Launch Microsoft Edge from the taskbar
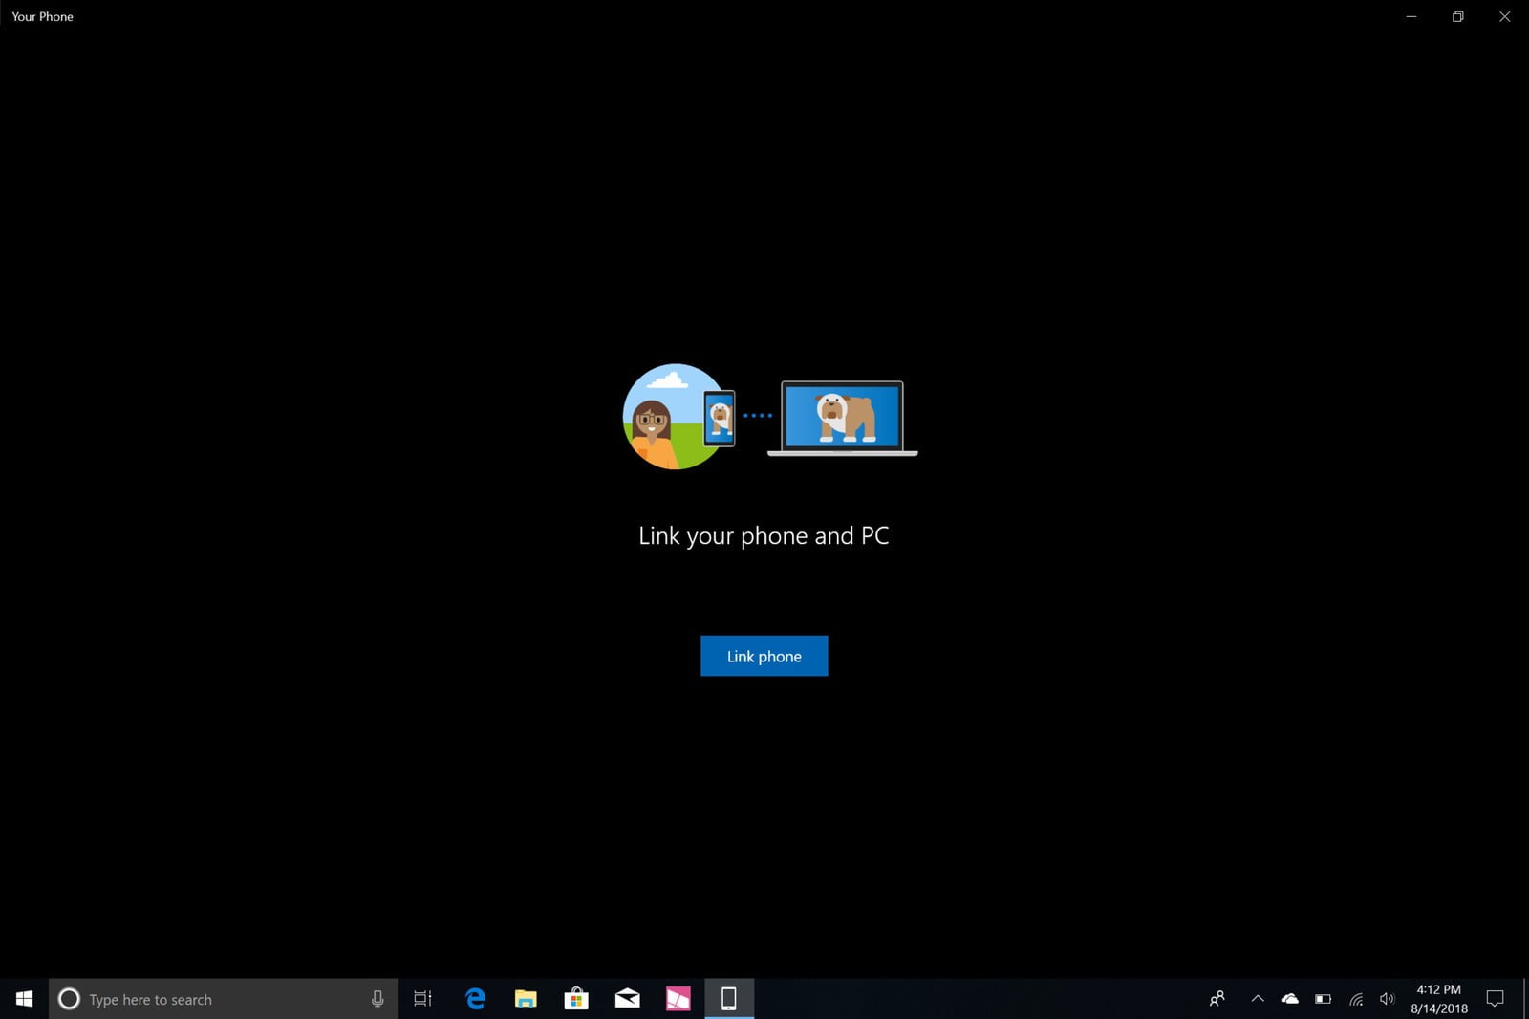Viewport: 1529px width, 1019px height. [x=475, y=999]
